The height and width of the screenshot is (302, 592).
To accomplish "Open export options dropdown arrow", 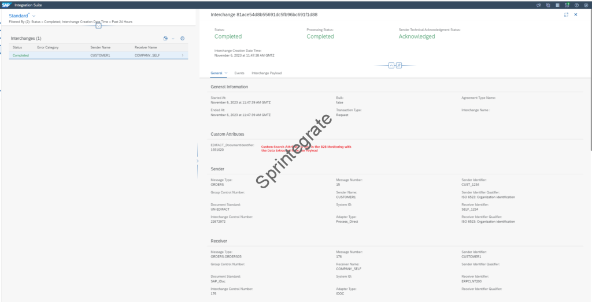I will pyautogui.click(x=172, y=38).
